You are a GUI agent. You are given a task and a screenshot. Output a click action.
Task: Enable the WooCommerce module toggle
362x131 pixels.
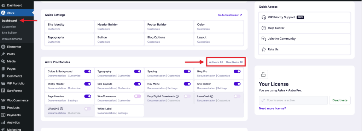138,96
